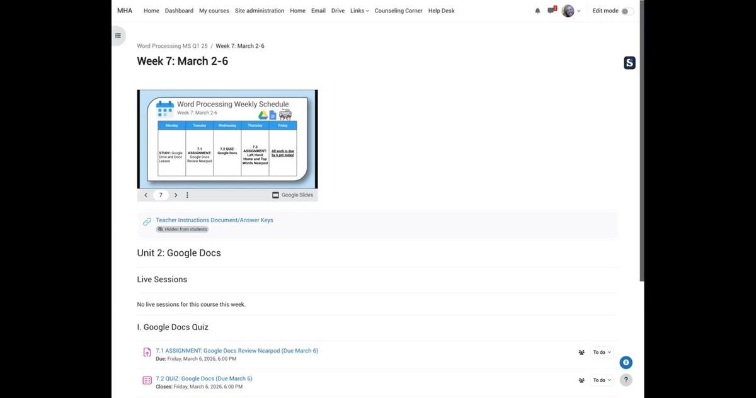The height and width of the screenshot is (398, 756).
Task: Open messages with the red badge
Action: point(551,11)
